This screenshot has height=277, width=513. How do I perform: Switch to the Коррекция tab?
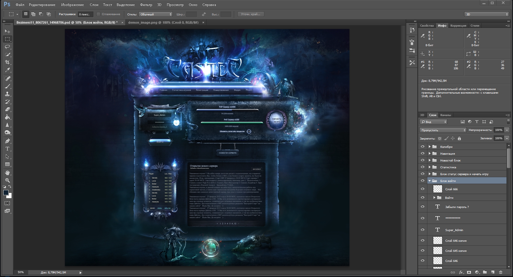[458, 25]
